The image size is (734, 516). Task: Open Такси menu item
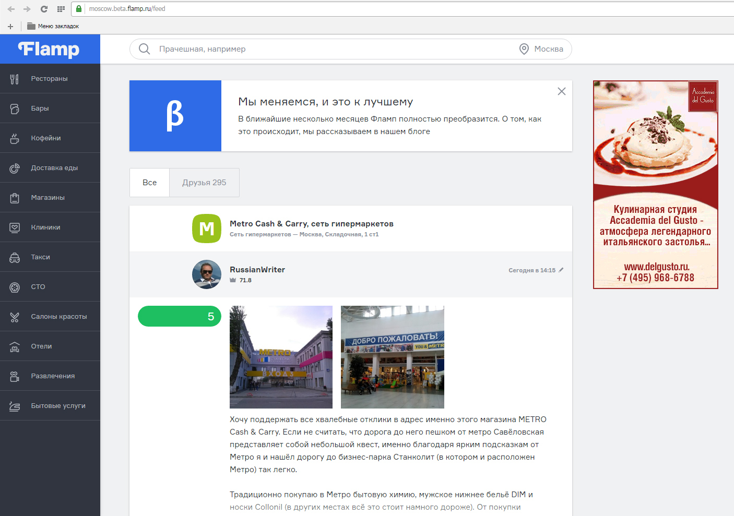point(50,257)
